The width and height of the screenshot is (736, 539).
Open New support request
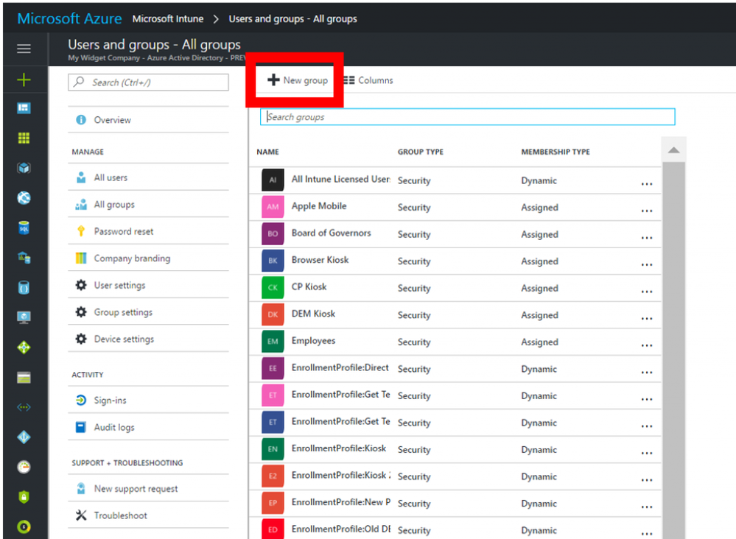(148, 489)
